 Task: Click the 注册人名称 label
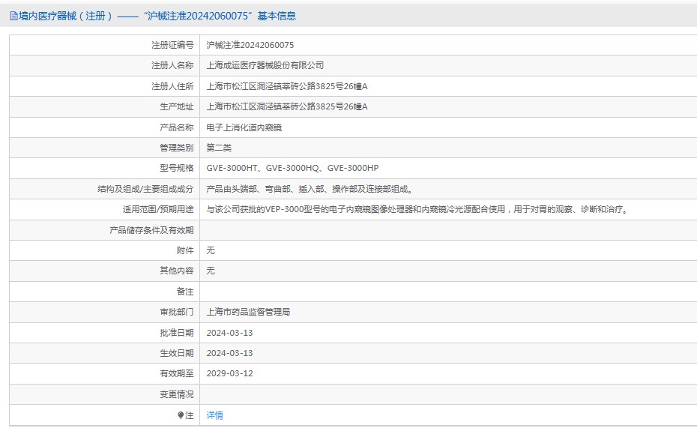172,65
